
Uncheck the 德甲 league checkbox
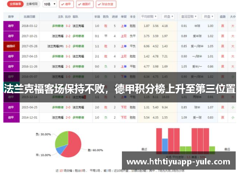tap(66, 4)
